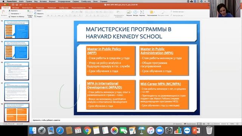Open the Arrange (Расположение) tool
Viewport: 242px width, 136px height.
[152, 13]
